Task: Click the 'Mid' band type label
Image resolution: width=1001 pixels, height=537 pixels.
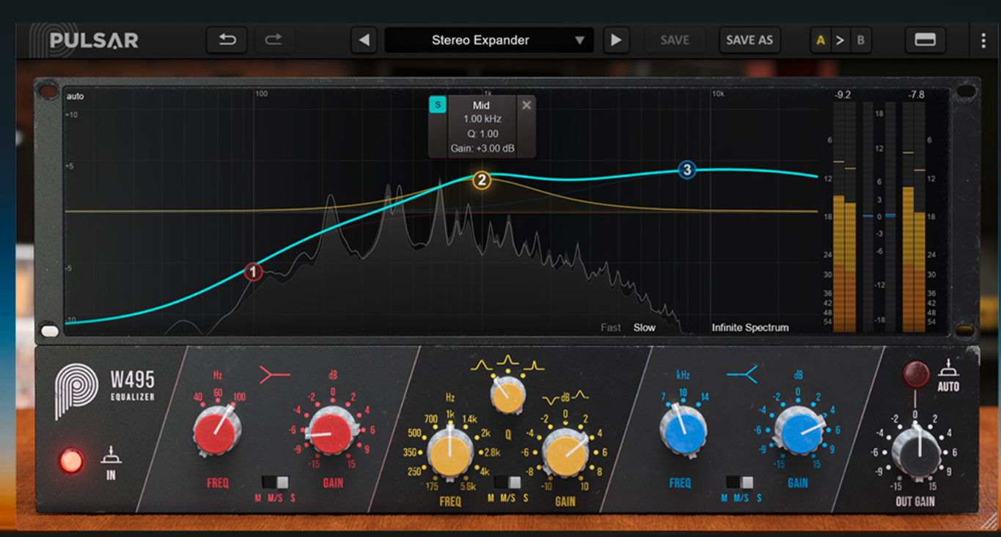Action: point(481,105)
